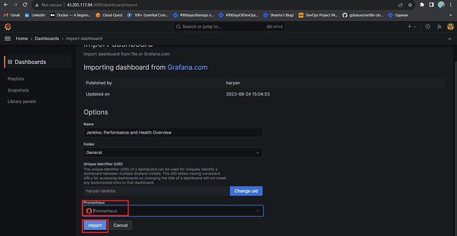Open the LinkedIn bookmark
Viewport: 457px width, 236px height.
point(35,15)
